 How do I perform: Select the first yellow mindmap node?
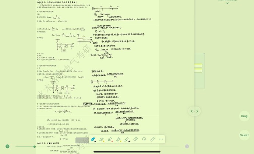tap(198, 65)
